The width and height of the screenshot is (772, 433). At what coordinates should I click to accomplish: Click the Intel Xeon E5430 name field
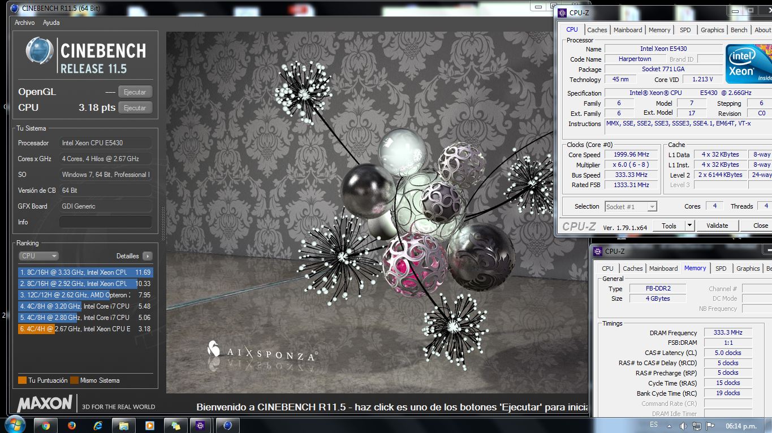tap(663, 49)
